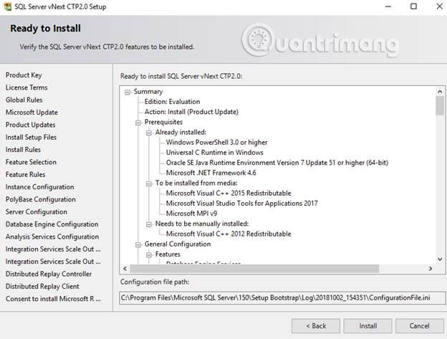This screenshot has height=339, width=447.
Task: Select the Feature Selection step
Action: pos(31,162)
